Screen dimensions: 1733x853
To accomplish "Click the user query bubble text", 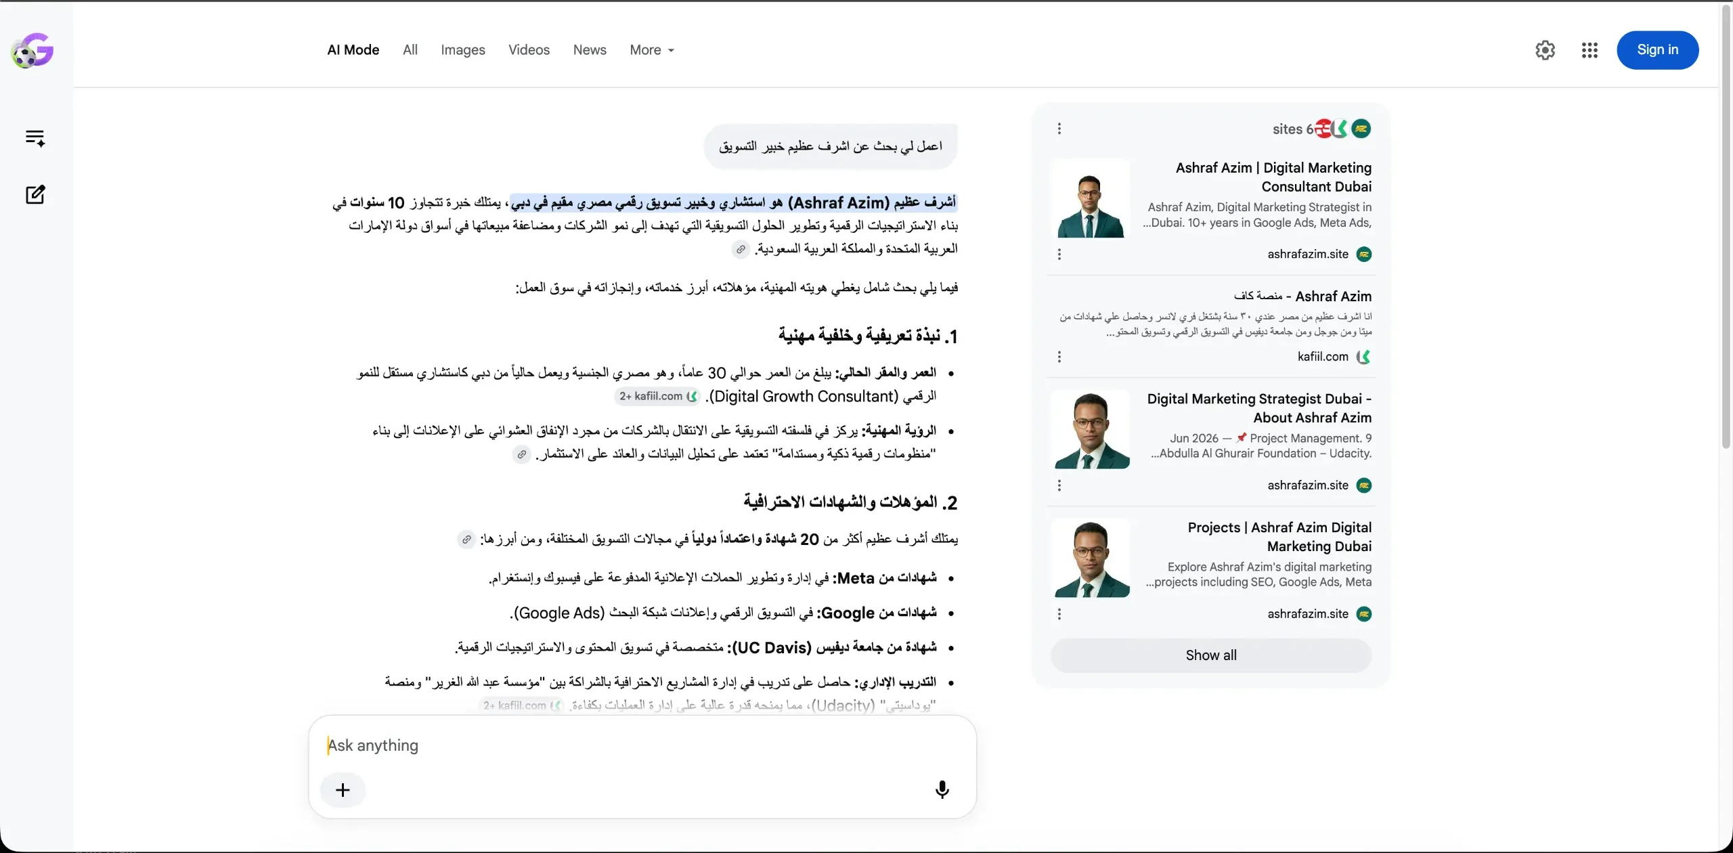I will click(x=831, y=146).
